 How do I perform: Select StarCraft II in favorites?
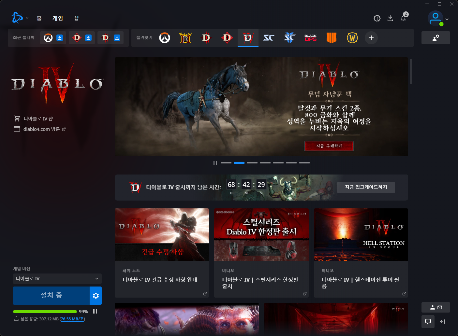tap(290, 38)
